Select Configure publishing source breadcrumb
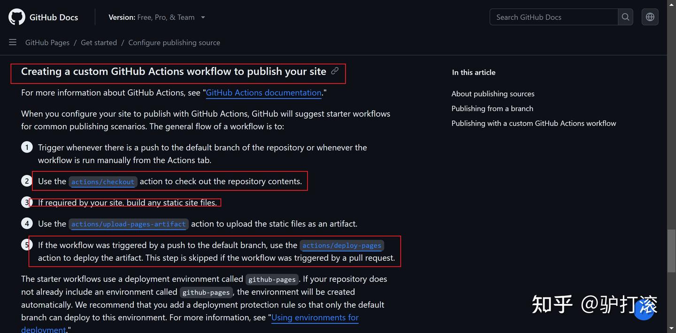676x333 pixels. [174, 43]
